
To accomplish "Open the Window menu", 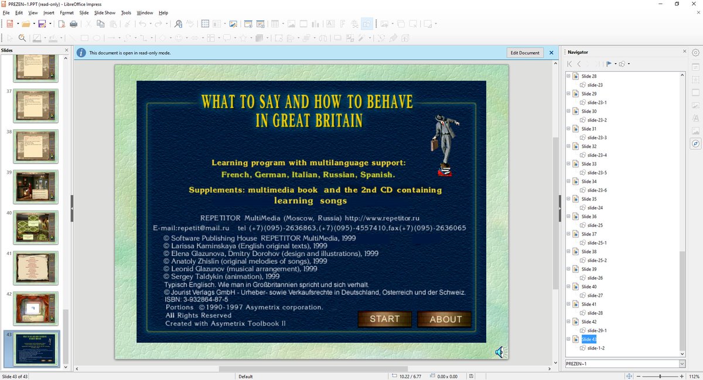I will [145, 12].
